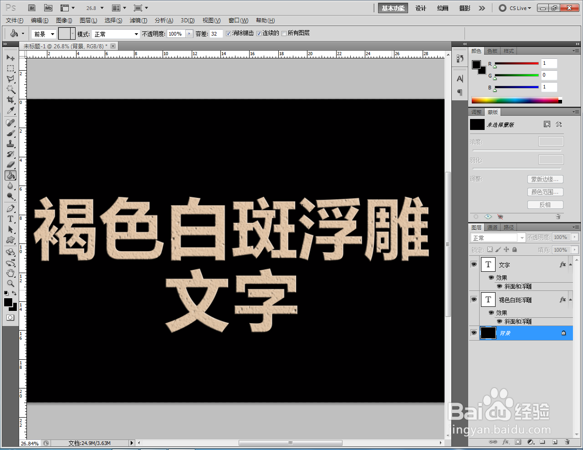Open the Add layer style fx menu
Screen dimensions: 583x450
[x=506, y=442]
